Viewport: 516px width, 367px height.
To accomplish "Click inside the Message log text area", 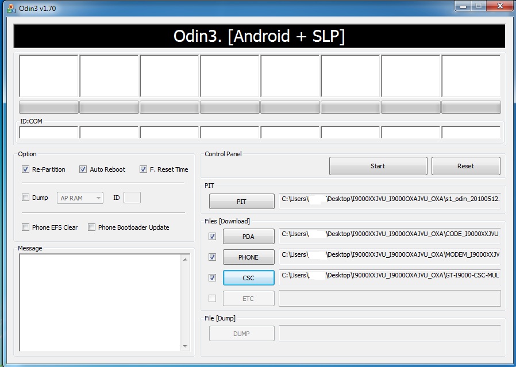I will click(101, 303).
